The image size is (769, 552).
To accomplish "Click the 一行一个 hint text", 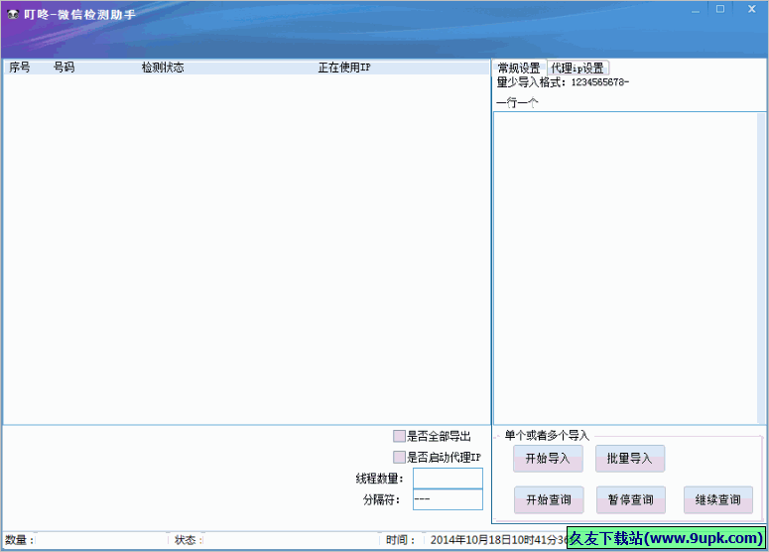I will tap(517, 102).
